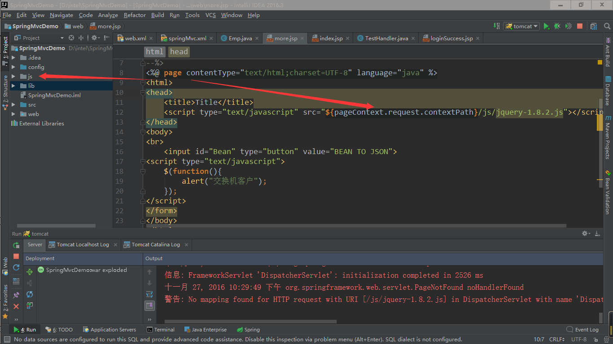This screenshot has height=344, width=613.
Task: Switch to TestHandler.java tab
Action: 386,38
